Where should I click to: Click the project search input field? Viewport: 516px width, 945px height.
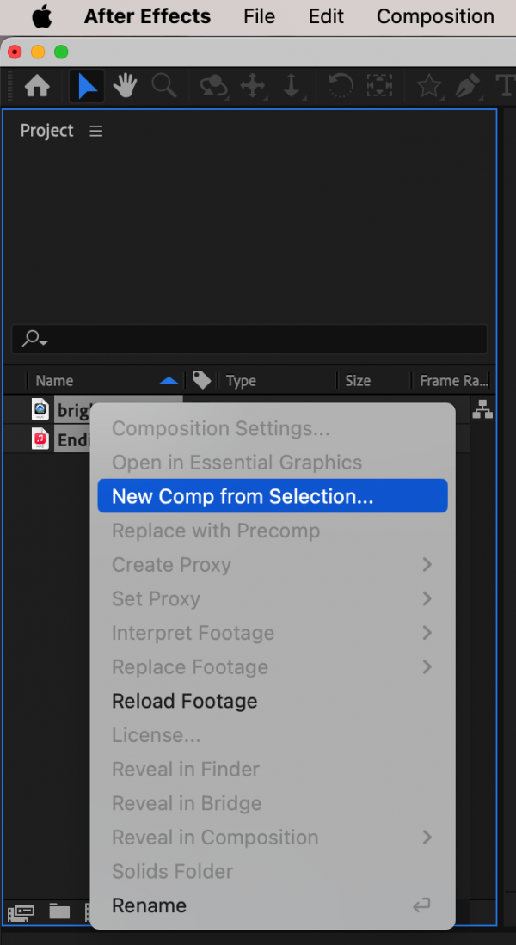tap(258, 339)
